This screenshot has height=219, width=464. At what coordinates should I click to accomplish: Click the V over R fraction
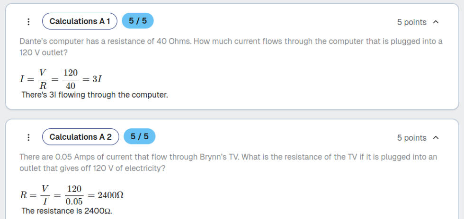(x=43, y=79)
